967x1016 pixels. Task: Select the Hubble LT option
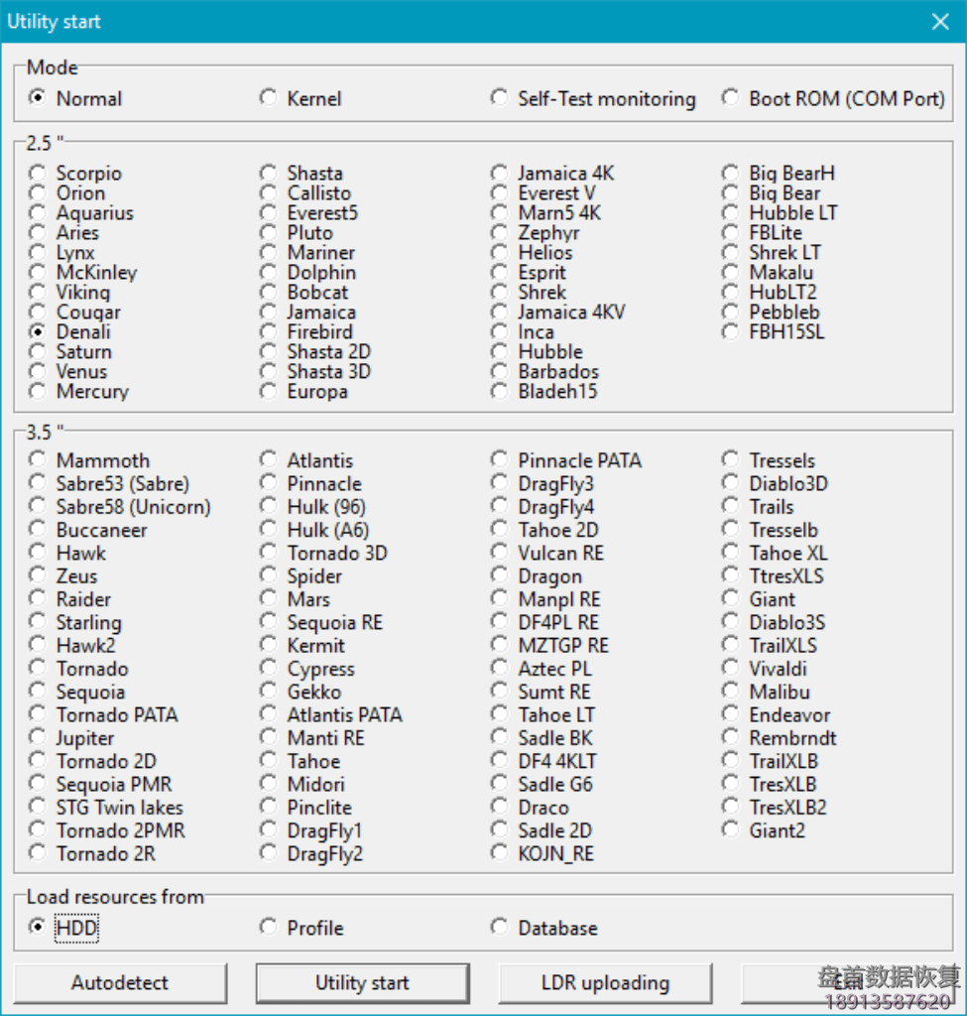[731, 212]
